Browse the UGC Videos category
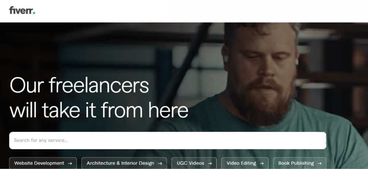368x169 pixels. click(x=194, y=163)
